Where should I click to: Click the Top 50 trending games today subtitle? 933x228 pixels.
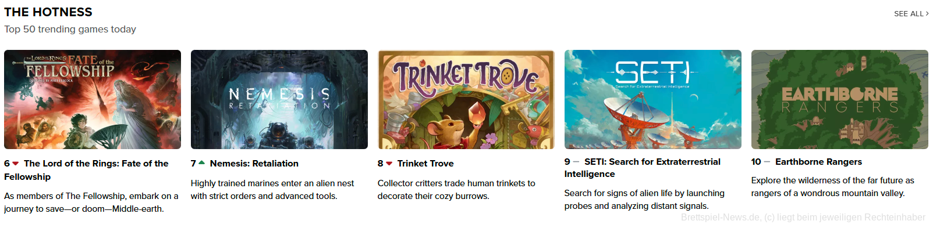(x=70, y=29)
